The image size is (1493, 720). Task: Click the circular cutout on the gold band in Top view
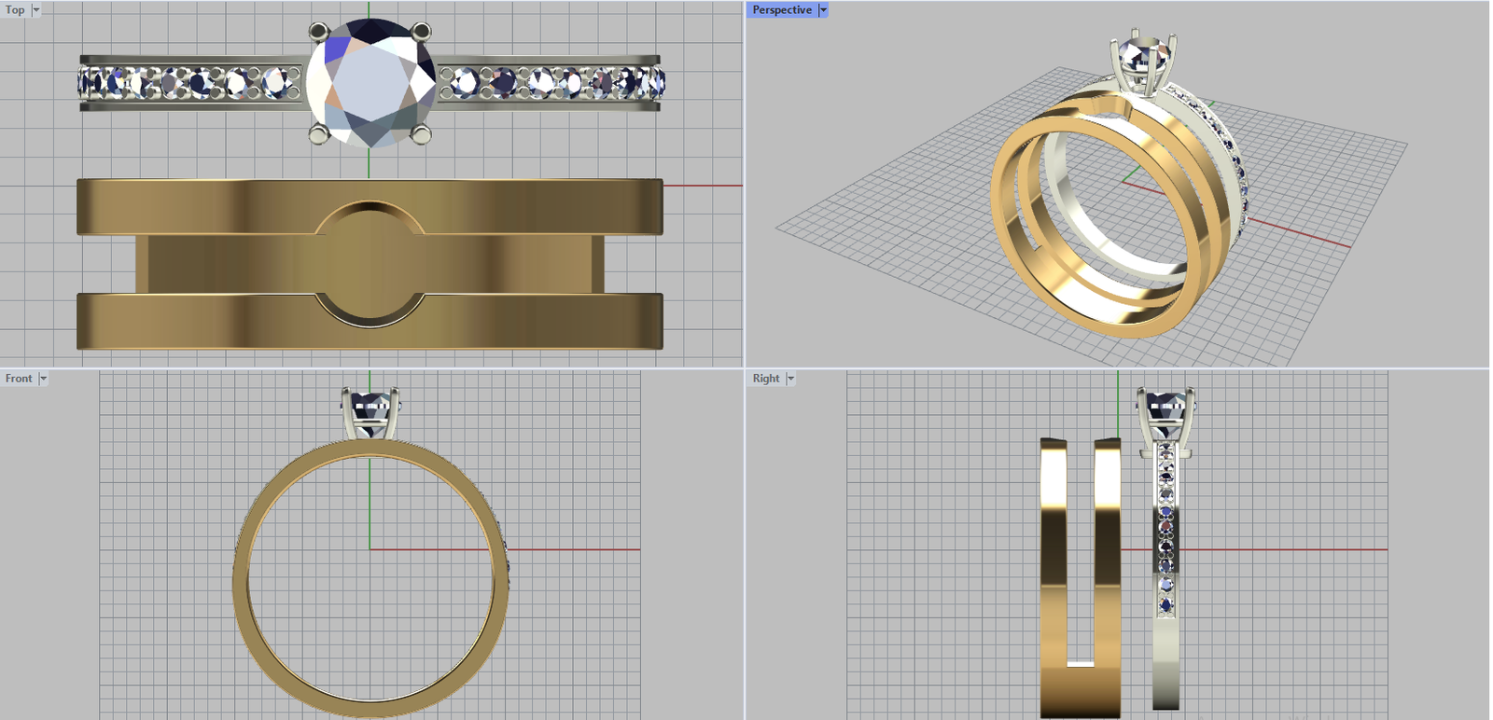click(x=370, y=264)
